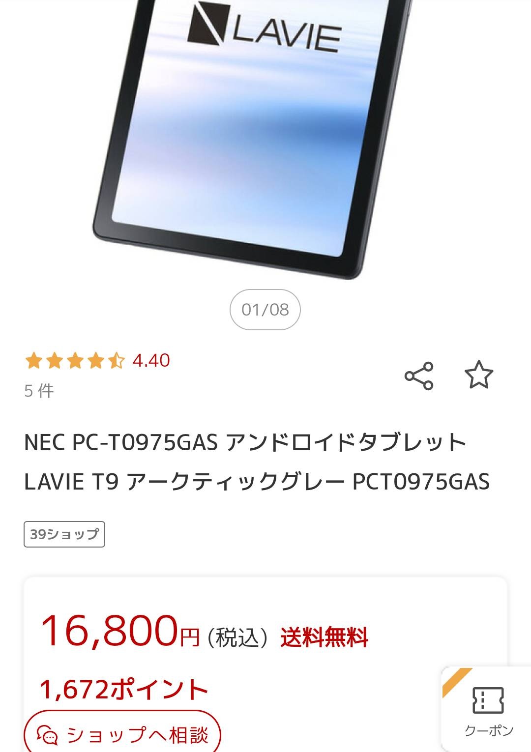Tap the 16,800円 price
The width and height of the screenshot is (531, 752).
[x=120, y=632]
